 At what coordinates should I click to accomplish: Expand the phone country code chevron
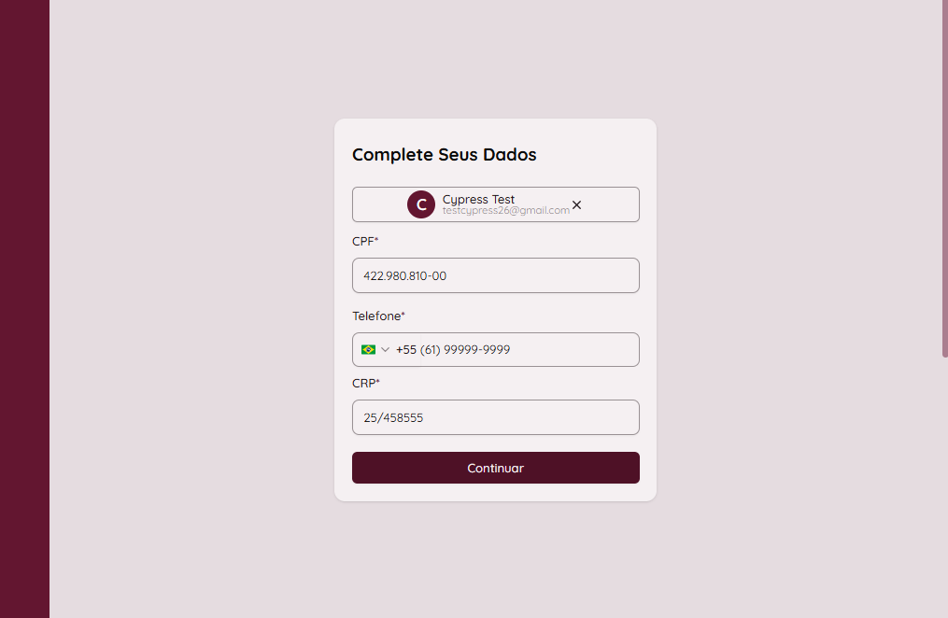click(x=385, y=349)
